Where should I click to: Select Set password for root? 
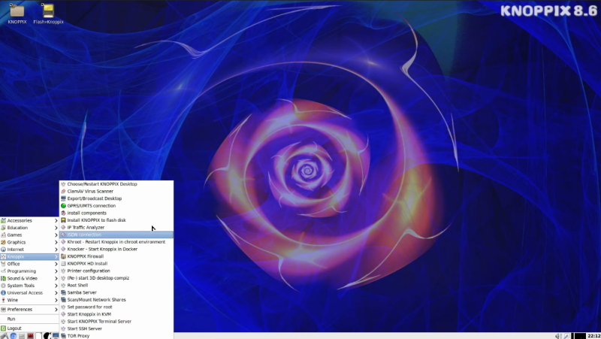[116, 307]
